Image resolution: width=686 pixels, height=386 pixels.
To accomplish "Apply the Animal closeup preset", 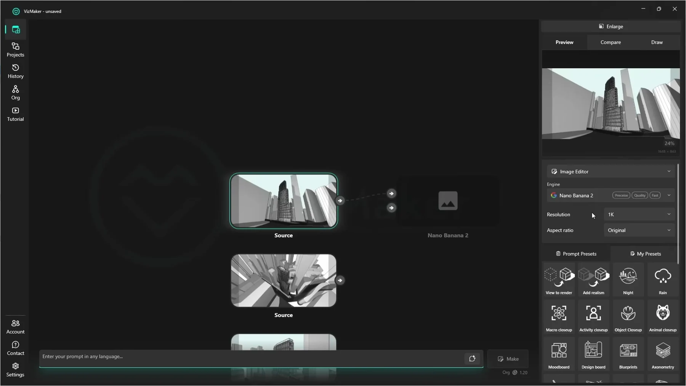I will tap(663, 317).
